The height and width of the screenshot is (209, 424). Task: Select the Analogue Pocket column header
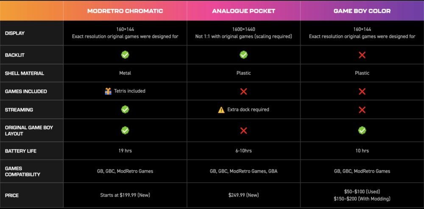243,11
